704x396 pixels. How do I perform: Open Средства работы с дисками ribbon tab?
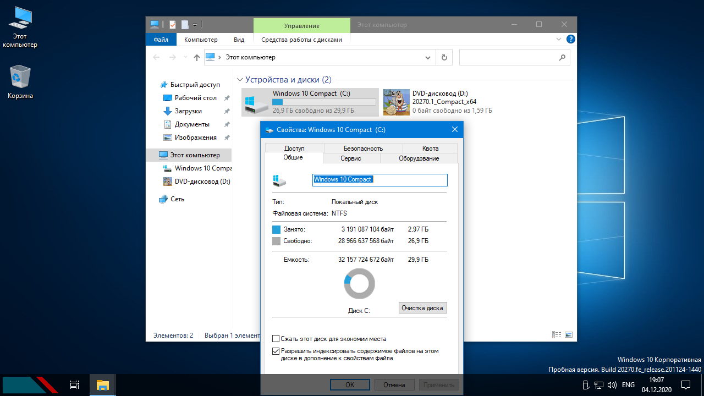click(301, 40)
